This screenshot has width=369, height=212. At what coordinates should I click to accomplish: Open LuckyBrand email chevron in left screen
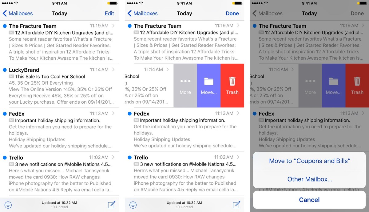[x=113, y=70]
